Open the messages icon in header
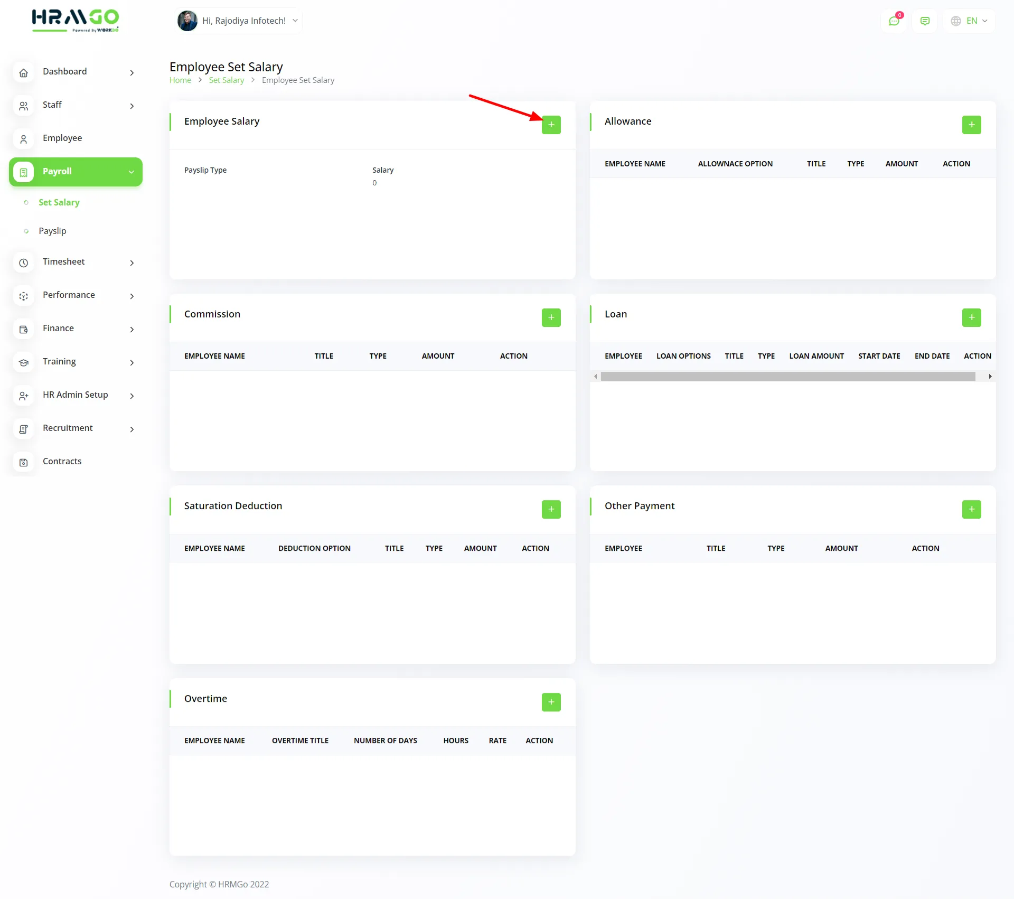The image size is (1014, 900). pyautogui.click(x=924, y=21)
